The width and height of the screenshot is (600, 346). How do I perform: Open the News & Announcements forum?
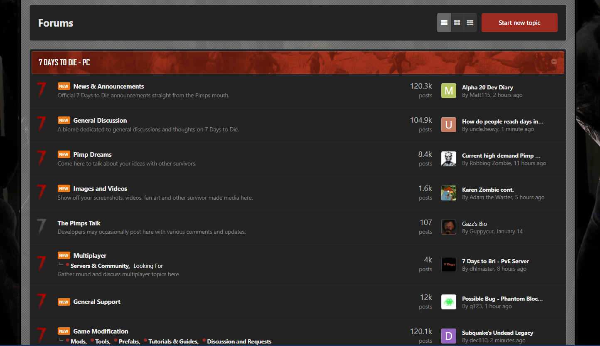pos(108,86)
